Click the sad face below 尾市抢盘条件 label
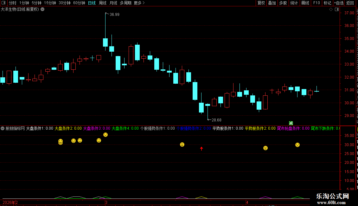Image resolution: width=358 pixels, height=206 pixels. click(x=297, y=145)
